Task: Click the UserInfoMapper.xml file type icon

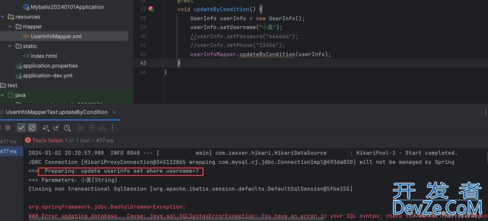Action: tap(26, 37)
